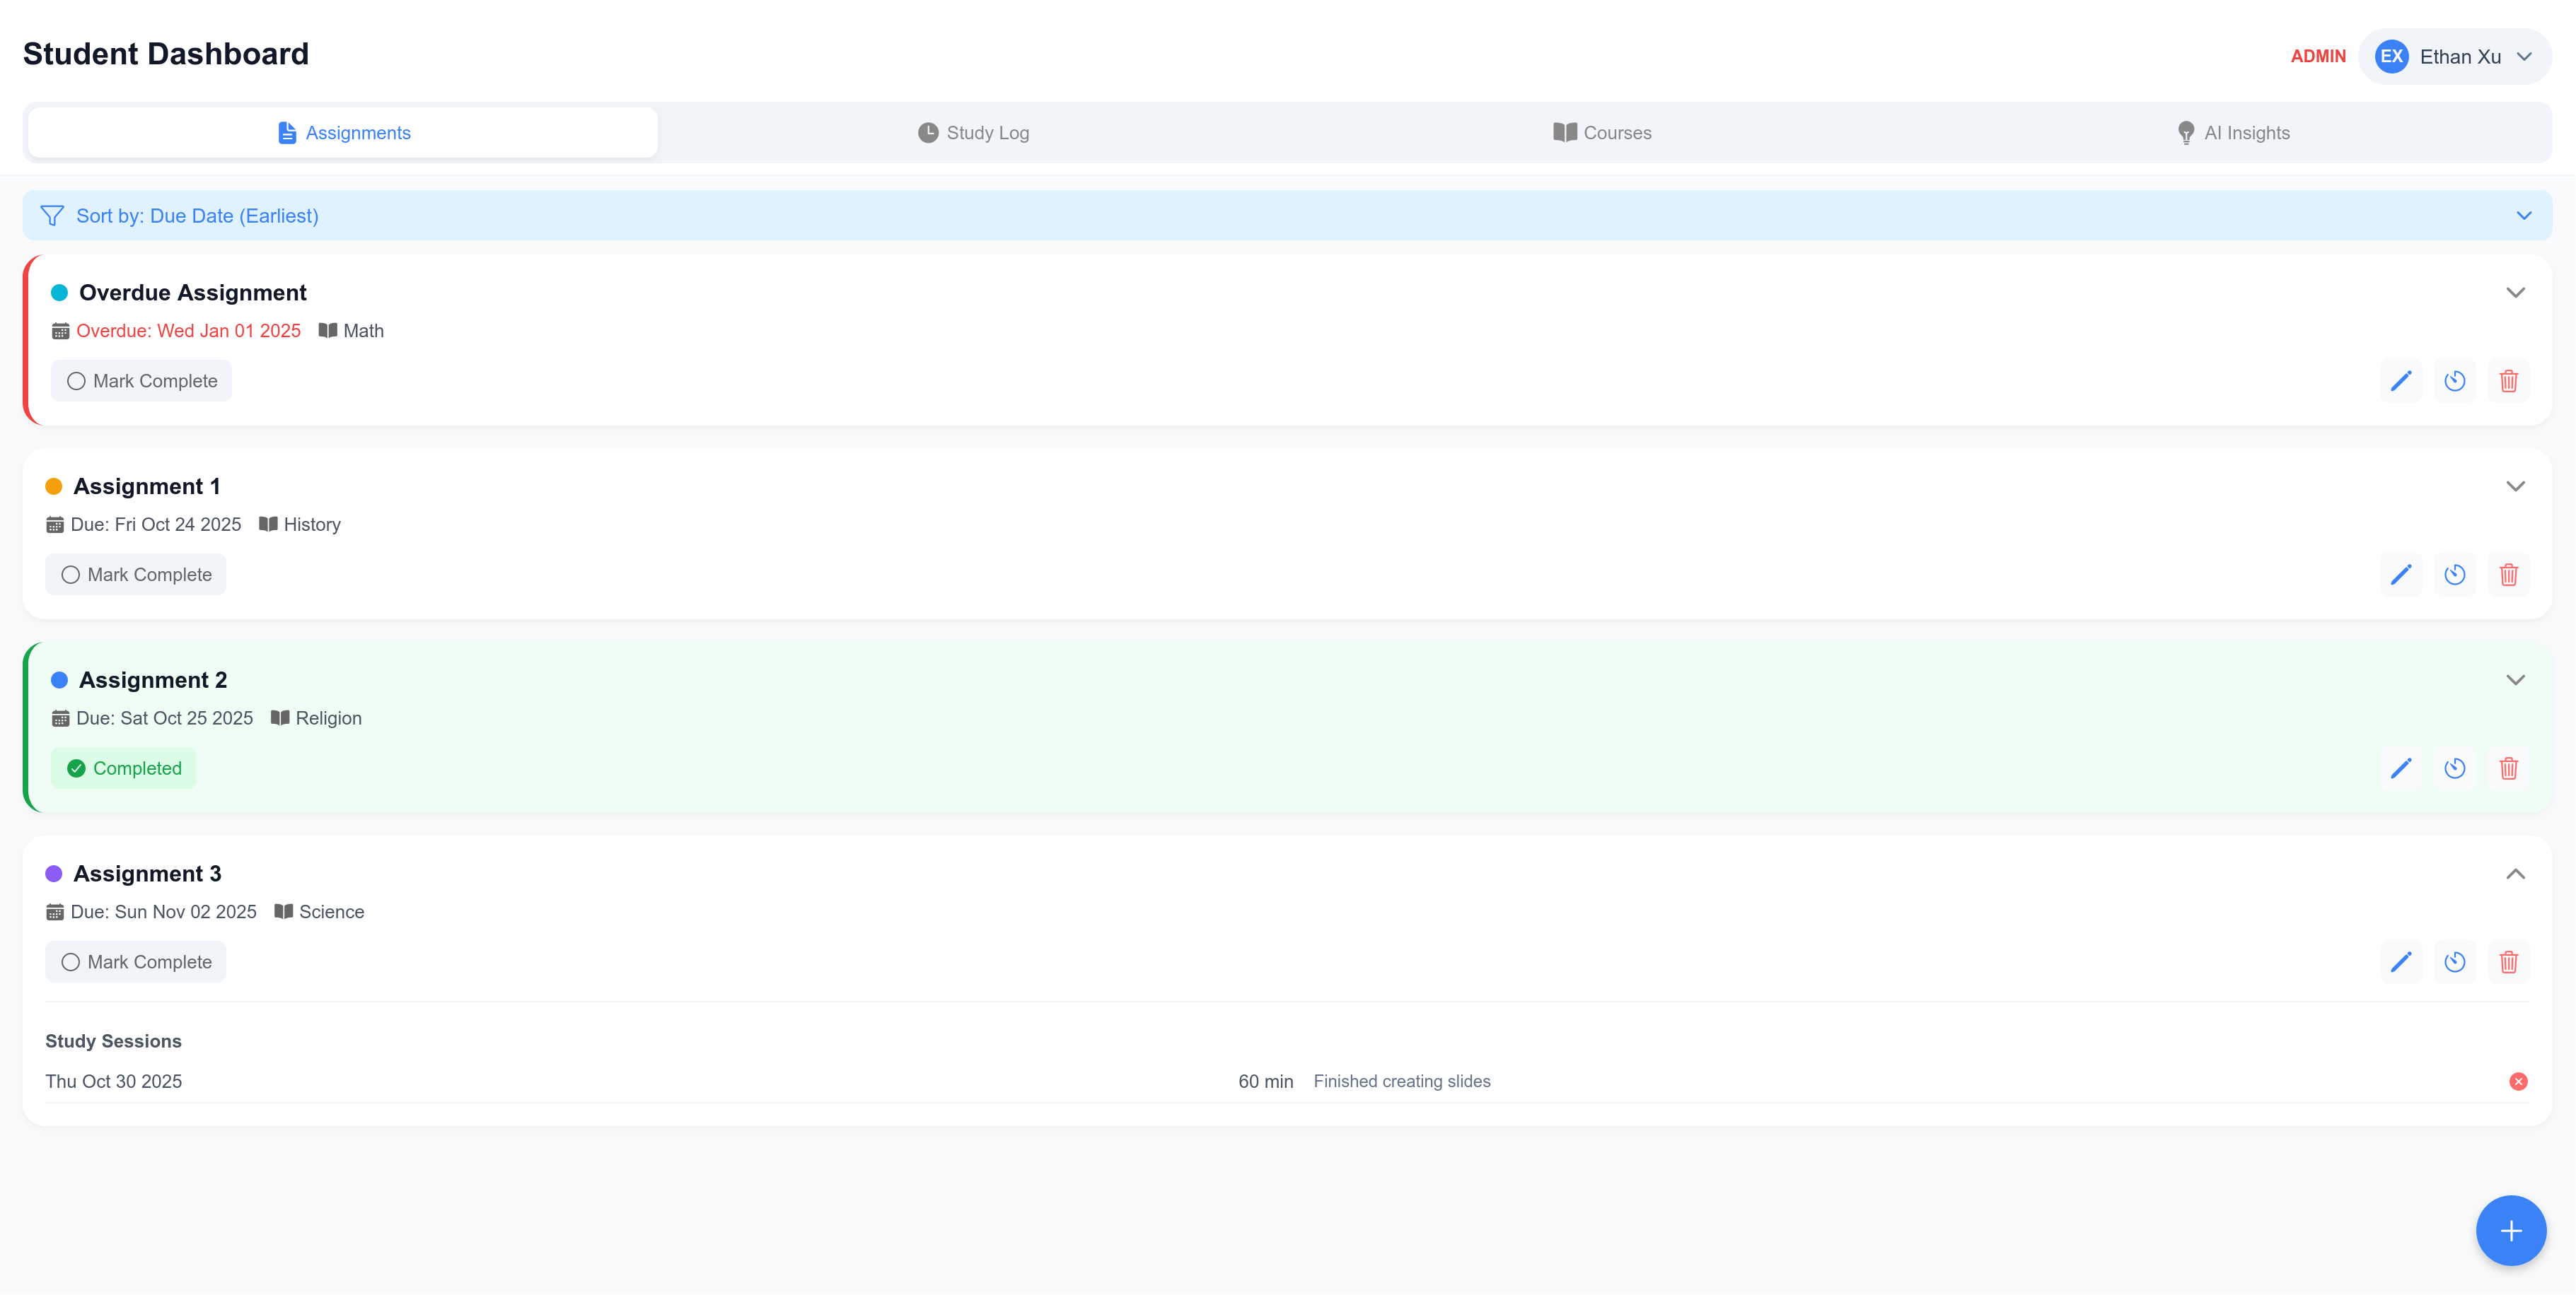2576x1295 pixels.
Task: Click the Overdue Assignment title
Action: (193, 293)
